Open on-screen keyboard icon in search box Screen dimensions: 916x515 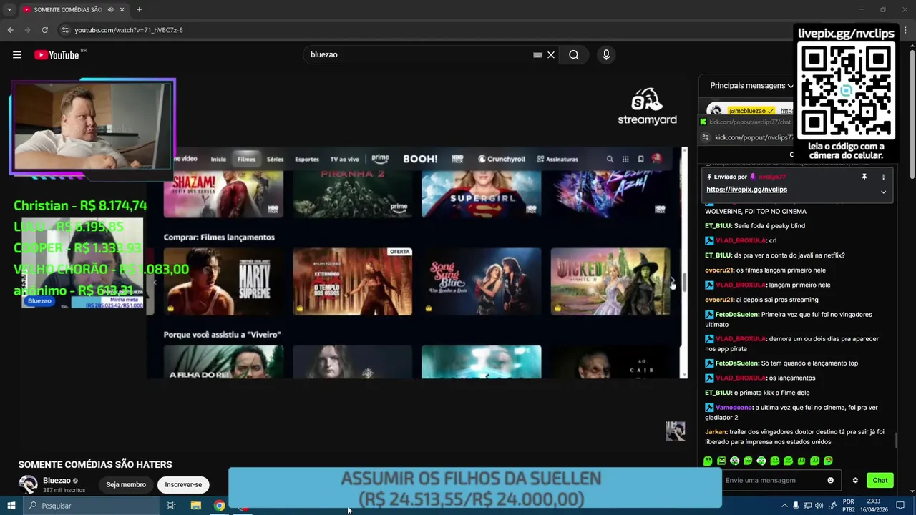[x=537, y=55]
